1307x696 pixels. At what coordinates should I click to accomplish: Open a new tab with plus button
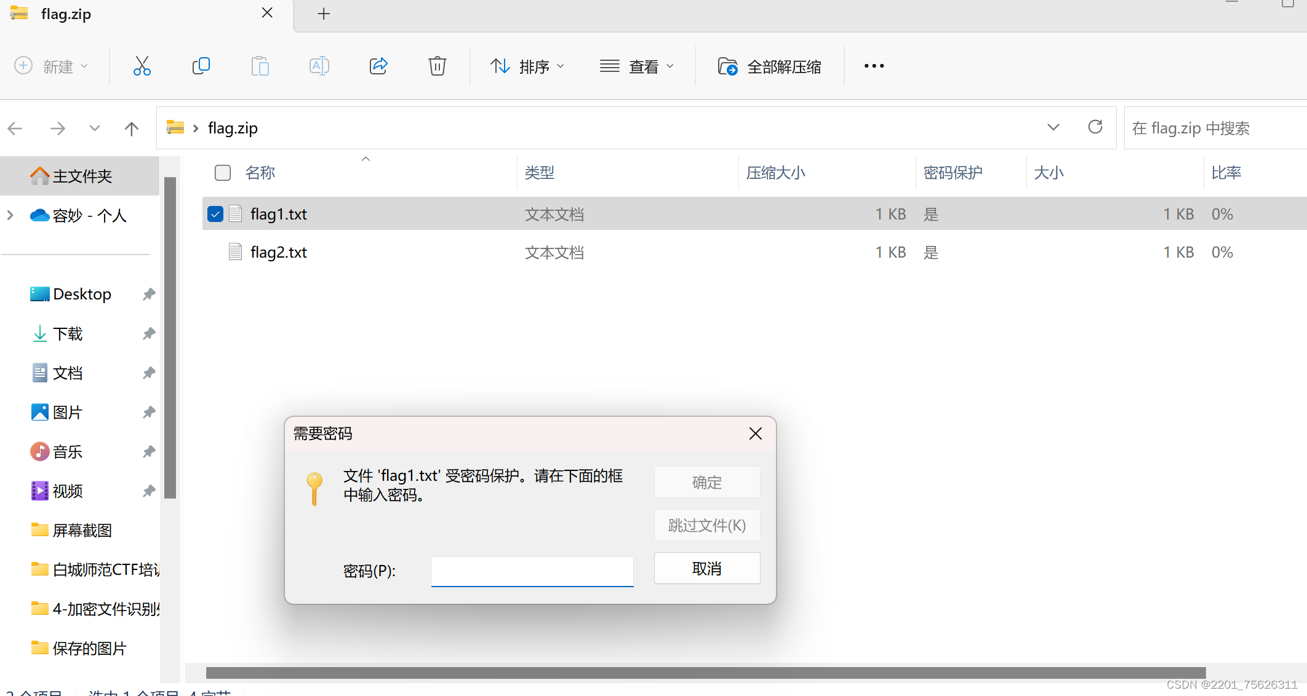[x=324, y=14]
